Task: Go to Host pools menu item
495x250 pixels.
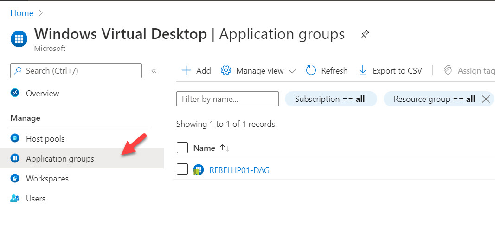Action: coord(45,139)
